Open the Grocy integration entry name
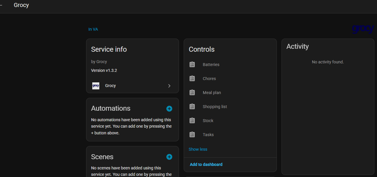Viewport: 377px width, 177px height. click(x=110, y=86)
